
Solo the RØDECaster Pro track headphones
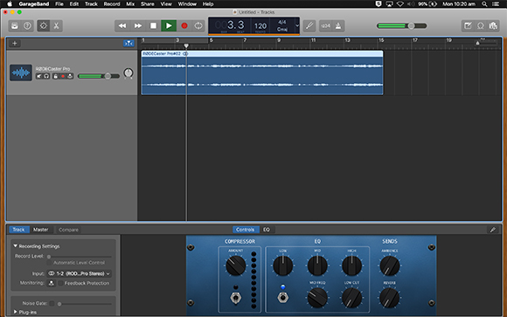click(x=46, y=76)
